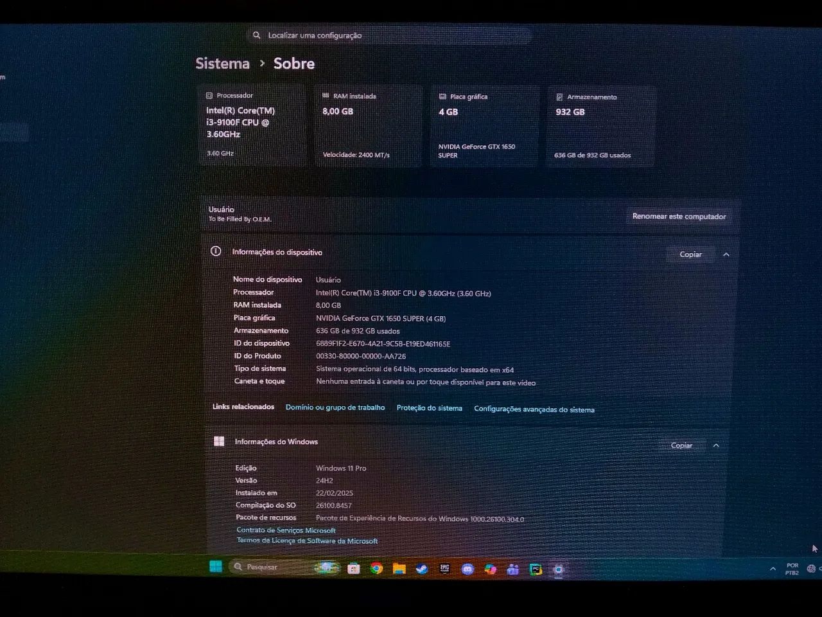The image size is (822, 617).
Task: Show hidden system tray icons
Action: pyautogui.click(x=773, y=569)
